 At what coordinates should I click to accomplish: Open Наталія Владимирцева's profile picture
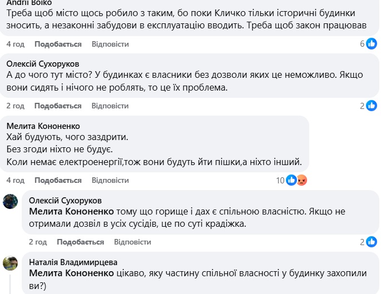click(x=11, y=263)
